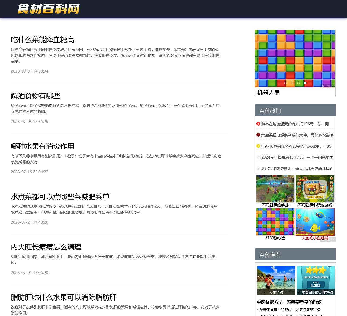The image size is (347, 316).
Task: Click the 机器人展 carousel caption
Action: pos(268,93)
